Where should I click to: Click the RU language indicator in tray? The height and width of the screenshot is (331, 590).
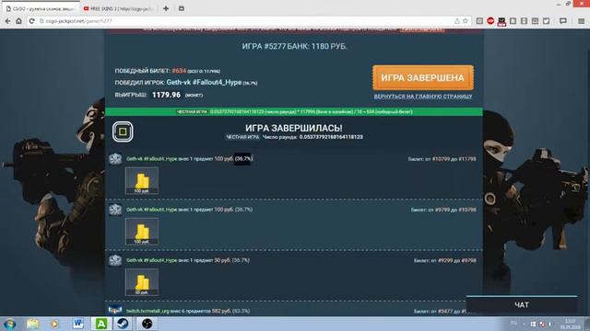point(513,324)
